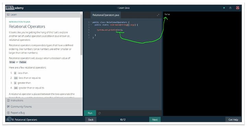Screen dimensions: 247x127
Task: Click the lesson panel scrollbar
Action: pos(81,34)
